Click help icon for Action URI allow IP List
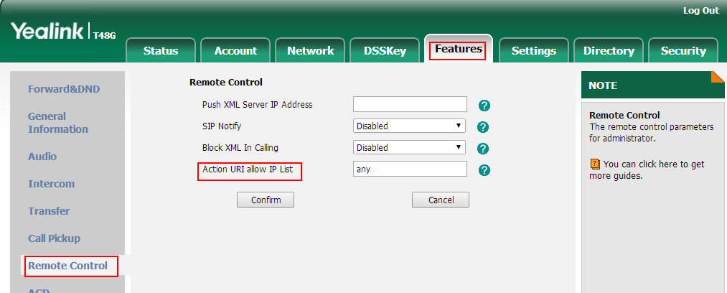The image size is (727, 293). [x=484, y=170]
